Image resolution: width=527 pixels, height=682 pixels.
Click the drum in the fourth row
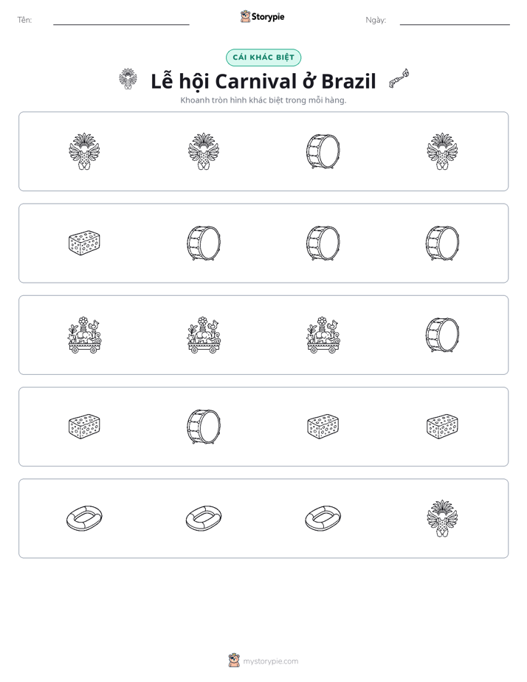coord(204,427)
